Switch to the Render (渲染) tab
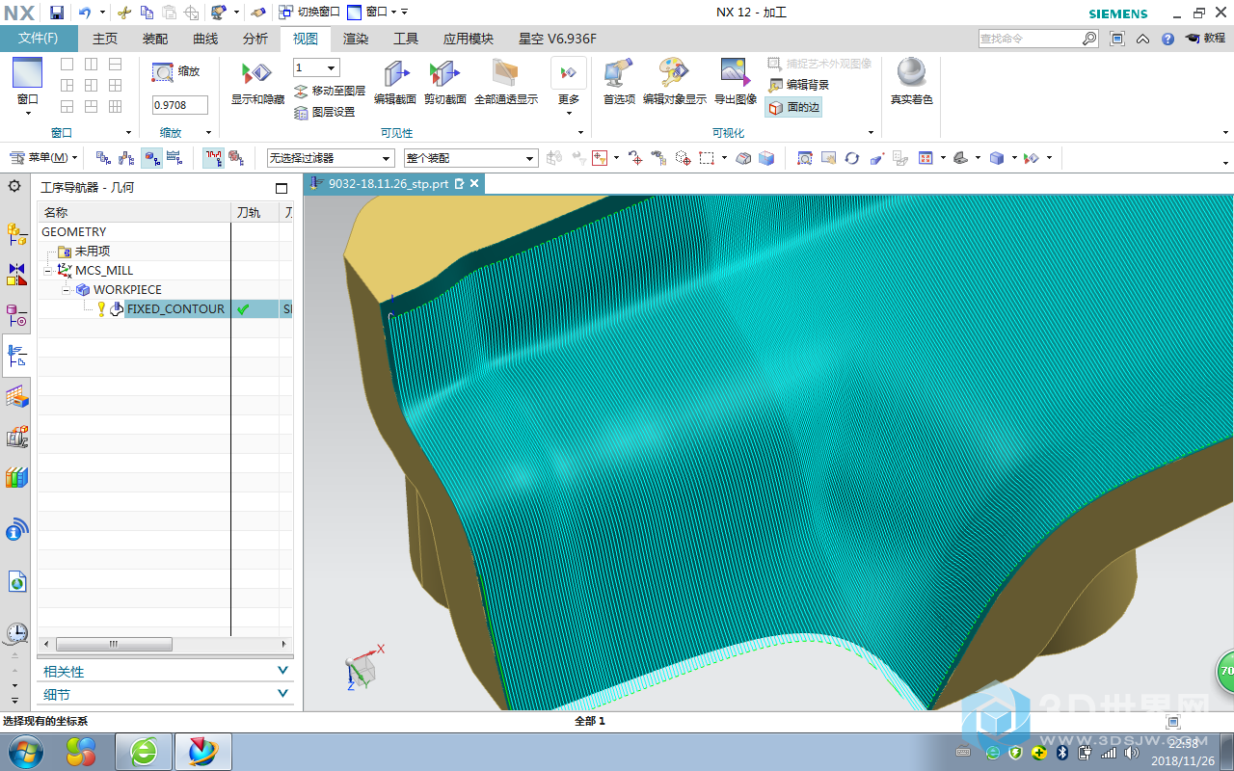 click(x=356, y=39)
